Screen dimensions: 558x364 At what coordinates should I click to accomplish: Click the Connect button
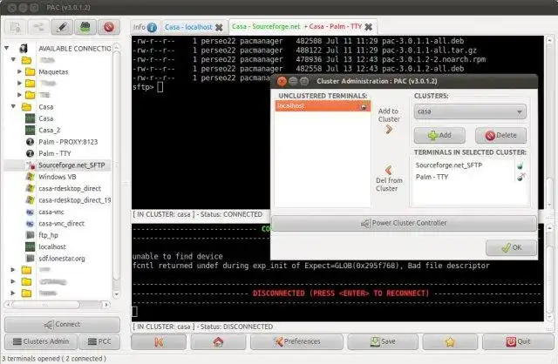coord(62,324)
